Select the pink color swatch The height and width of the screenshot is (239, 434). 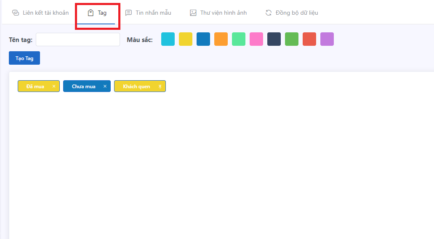[x=256, y=39]
